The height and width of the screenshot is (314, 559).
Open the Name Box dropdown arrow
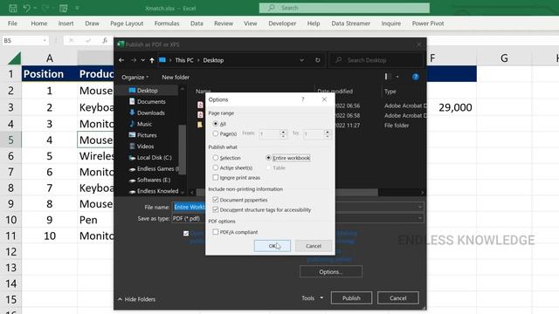45,41
